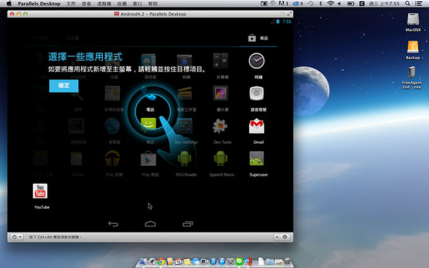Screen dimensions: 429x268
Task: Tap the Android recent apps button
Action: pos(188,224)
